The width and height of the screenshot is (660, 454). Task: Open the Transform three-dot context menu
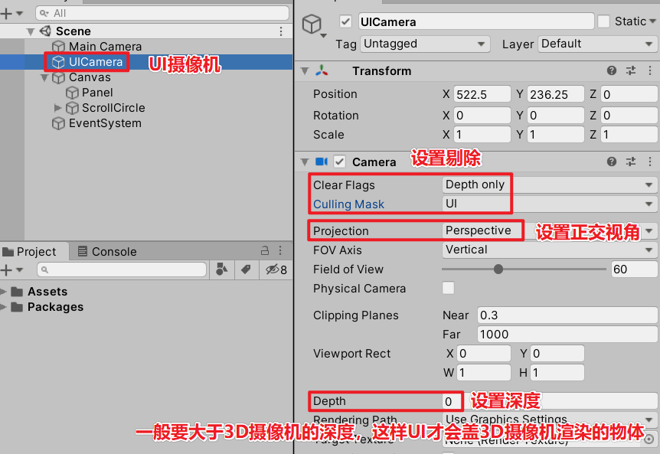(649, 70)
